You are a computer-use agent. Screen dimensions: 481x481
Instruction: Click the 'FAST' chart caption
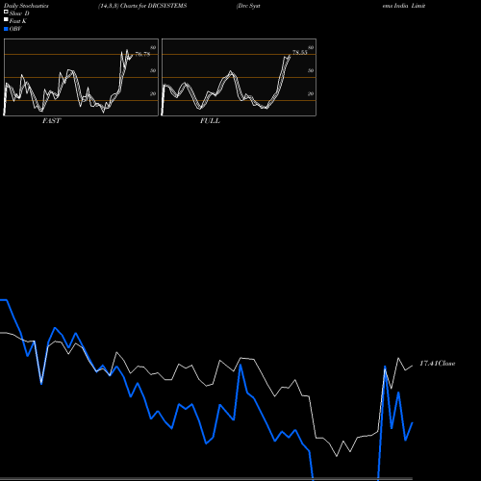51,121
